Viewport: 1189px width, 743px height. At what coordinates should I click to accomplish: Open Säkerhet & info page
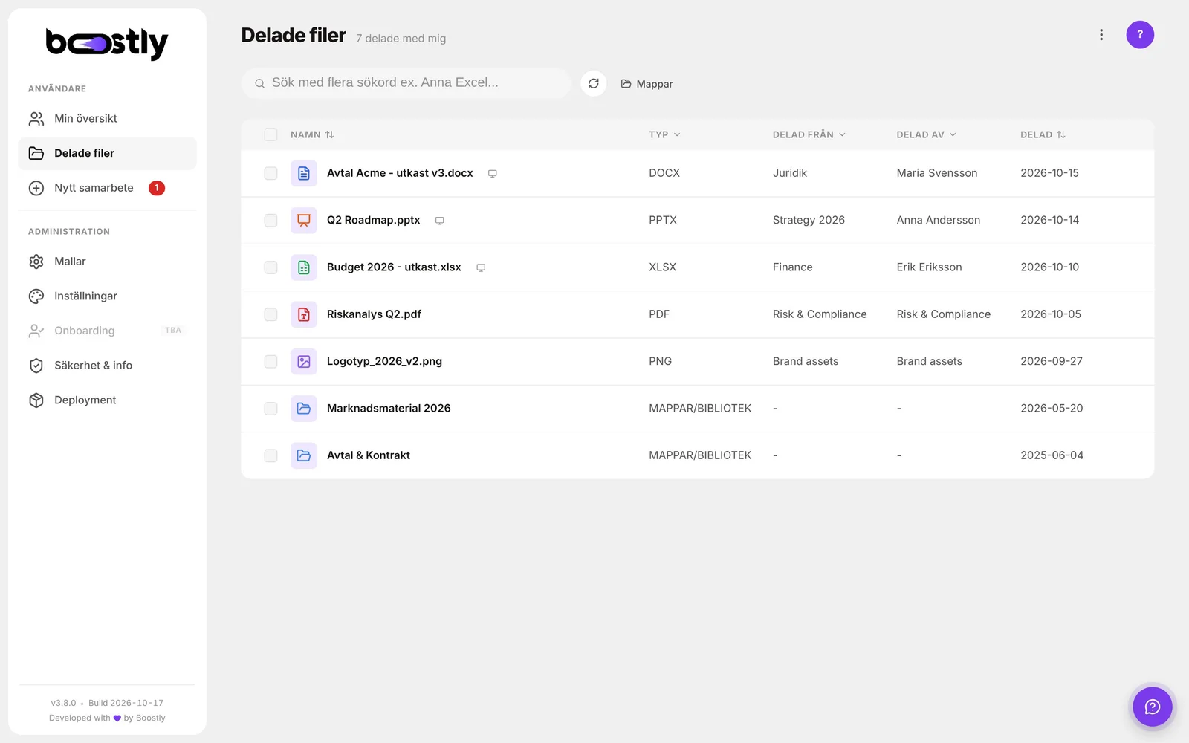pyautogui.click(x=107, y=366)
